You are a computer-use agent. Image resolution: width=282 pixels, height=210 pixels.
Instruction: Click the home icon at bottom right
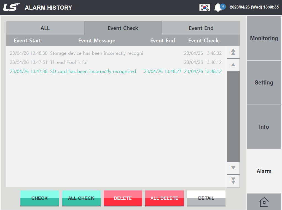(264, 202)
